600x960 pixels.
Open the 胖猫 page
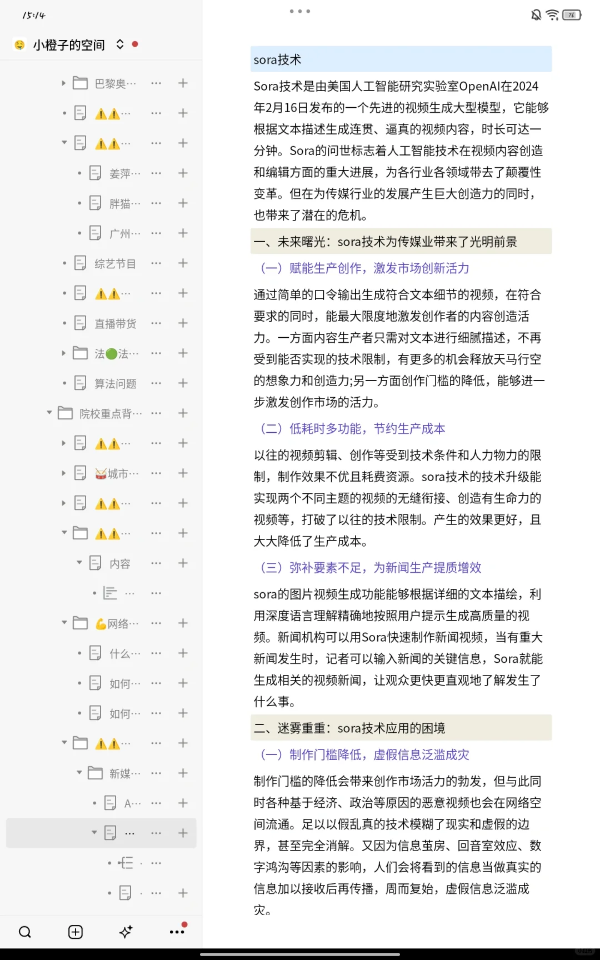(x=124, y=203)
